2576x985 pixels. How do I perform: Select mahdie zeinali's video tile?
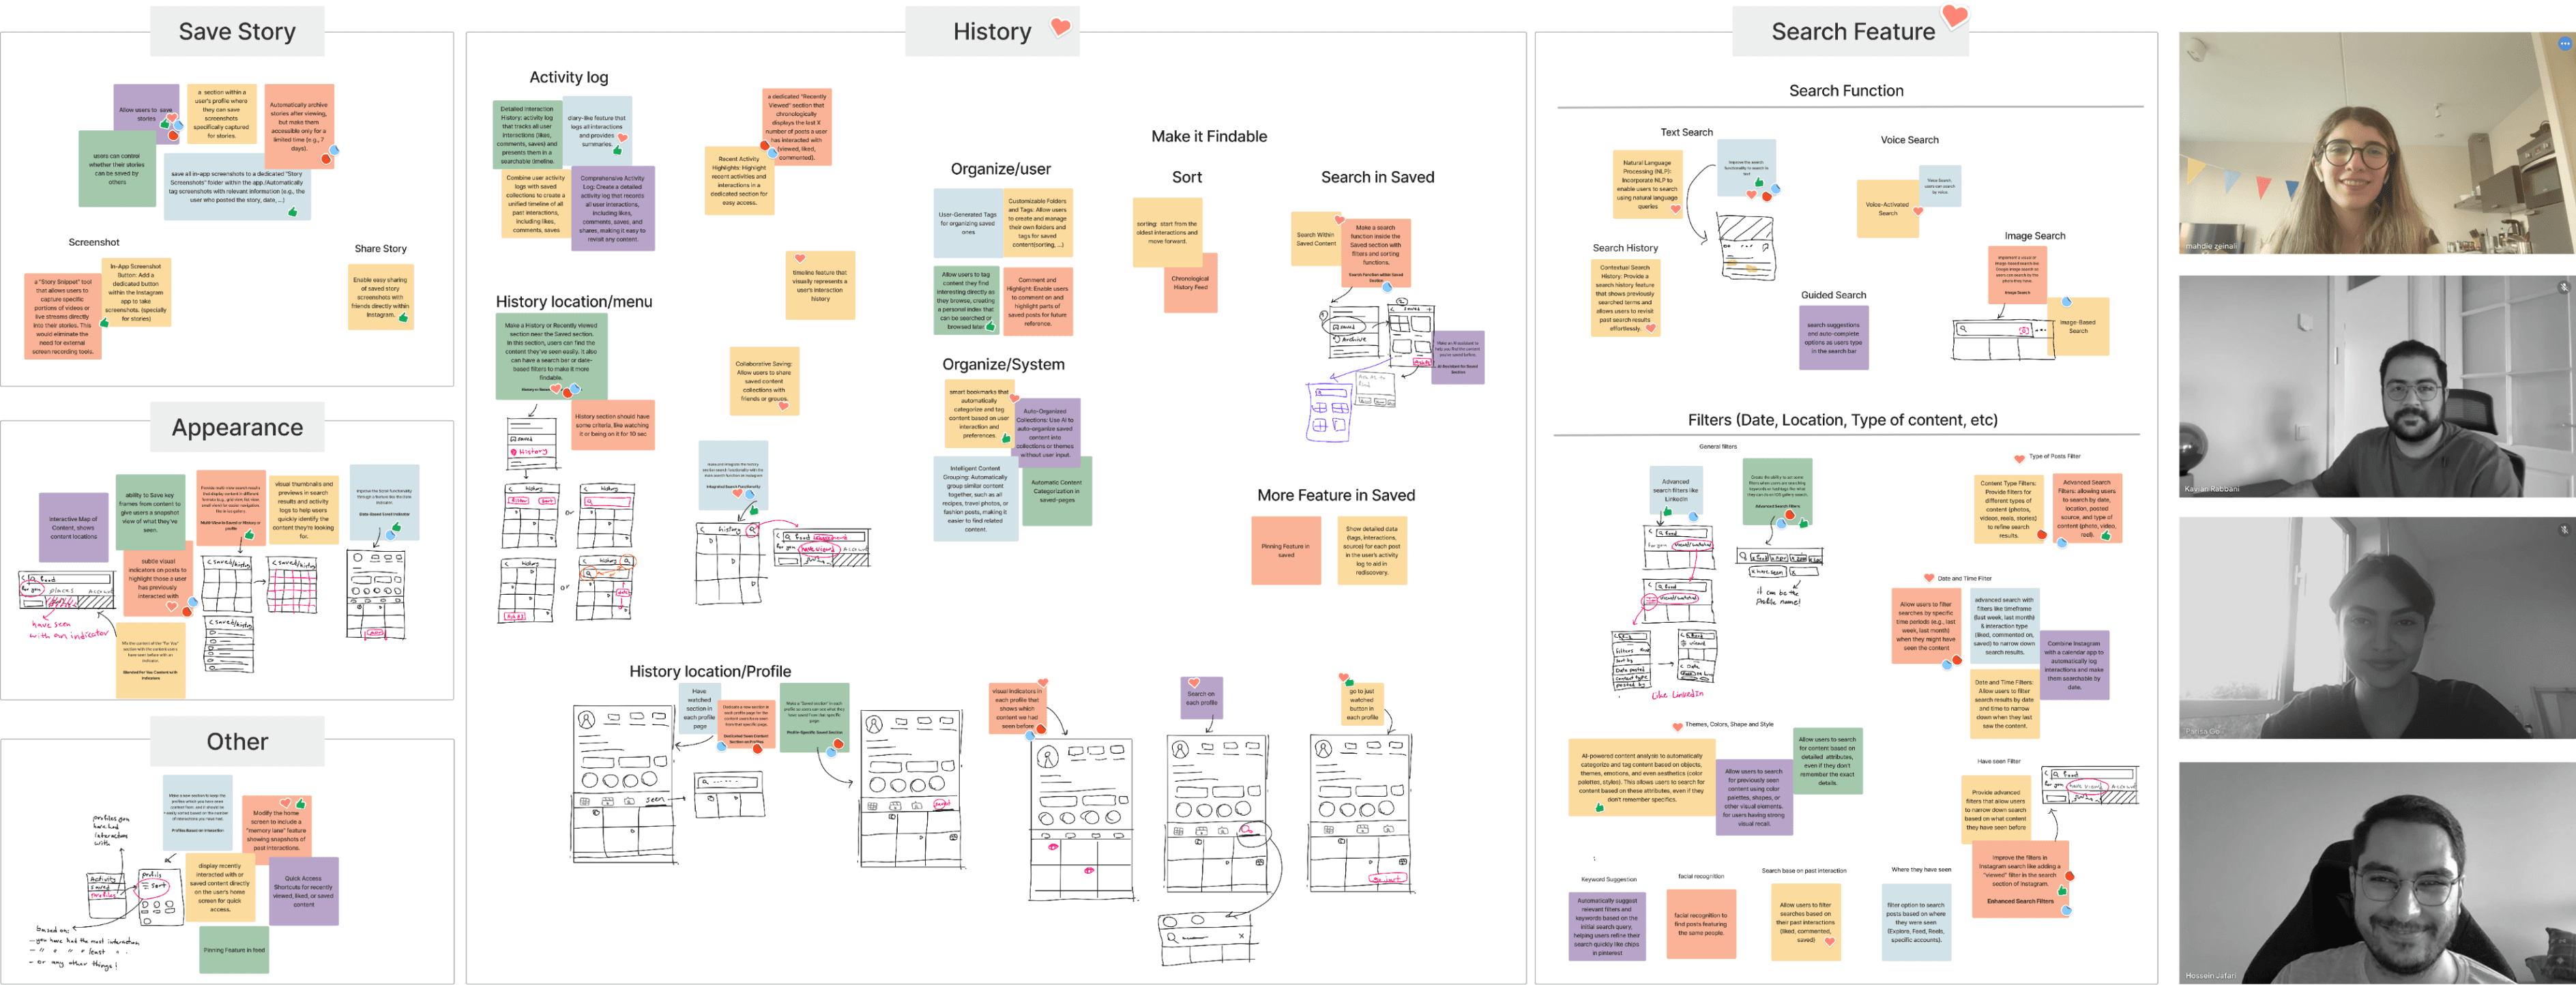pyautogui.click(x=2377, y=143)
